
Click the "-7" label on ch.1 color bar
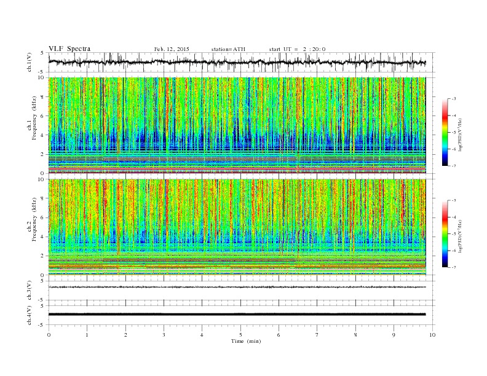(453, 166)
